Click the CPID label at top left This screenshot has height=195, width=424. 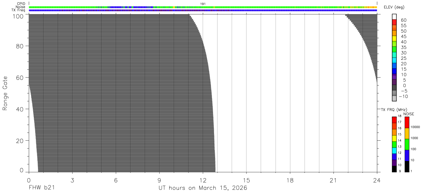(x=21, y=4)
